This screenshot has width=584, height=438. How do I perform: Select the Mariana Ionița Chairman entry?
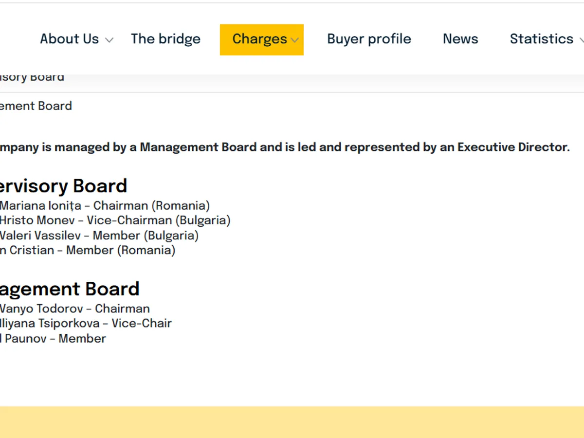(105, 206)
